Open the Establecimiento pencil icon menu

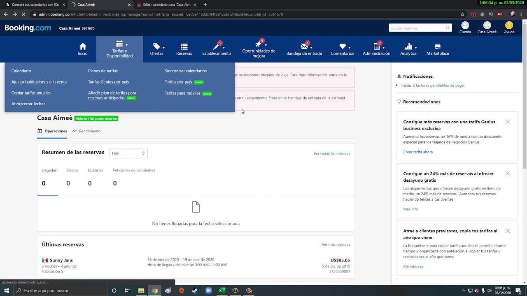click(217, 46)
